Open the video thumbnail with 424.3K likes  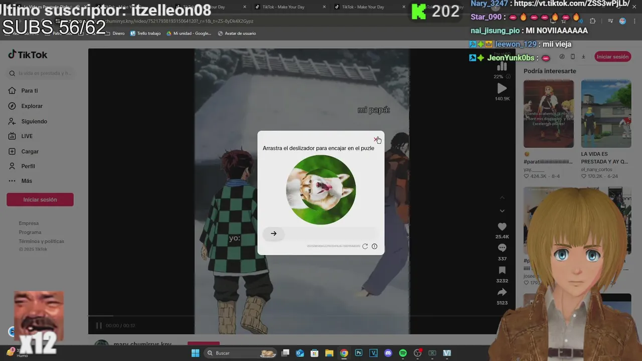pos(549,114)
